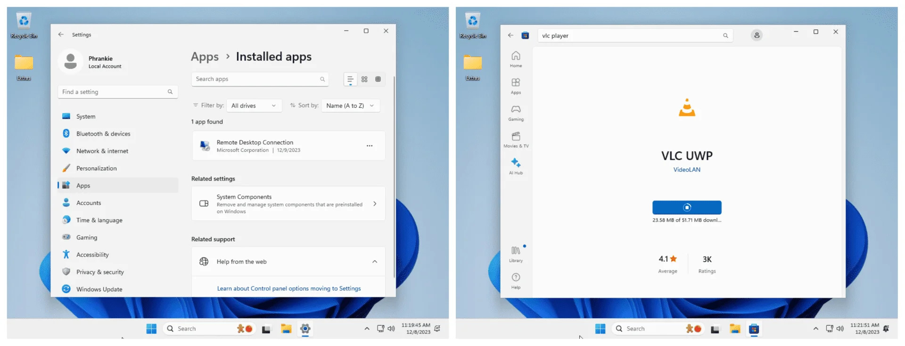Open System settings in the sidebar
Viewport: 905px width, 346px height.
point(118,116)
